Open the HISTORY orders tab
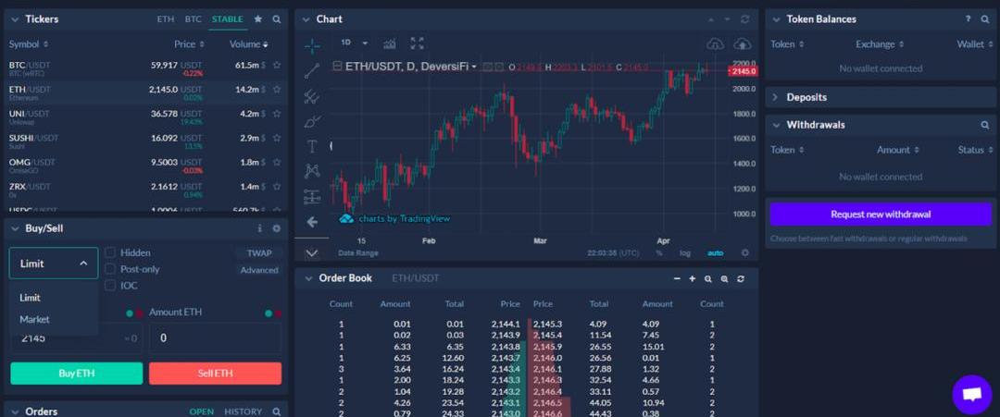Viewport: 1000px width, 417px height. click(x=244, y=411)
